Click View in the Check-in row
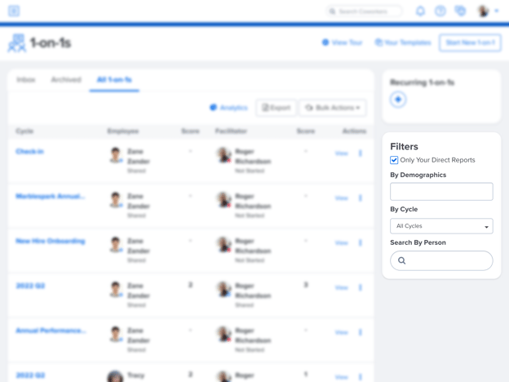The width and height of the screenshot is (509, 382). (x=342, y=153)
